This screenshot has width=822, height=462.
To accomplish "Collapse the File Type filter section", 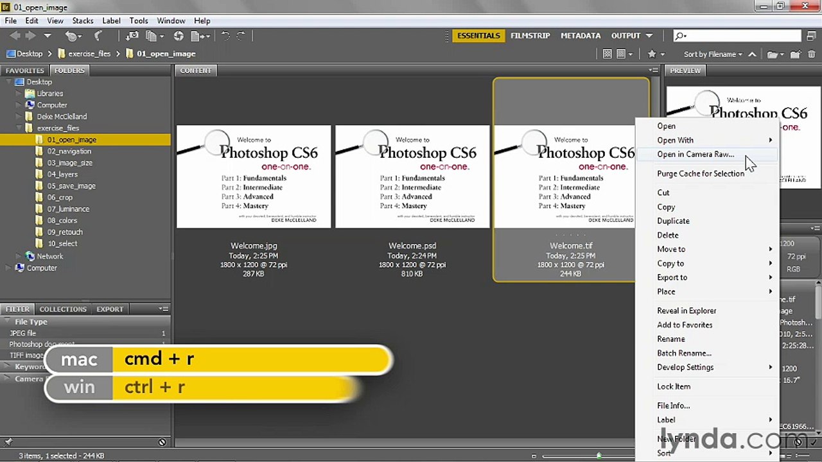I will (x=8, y=321).
